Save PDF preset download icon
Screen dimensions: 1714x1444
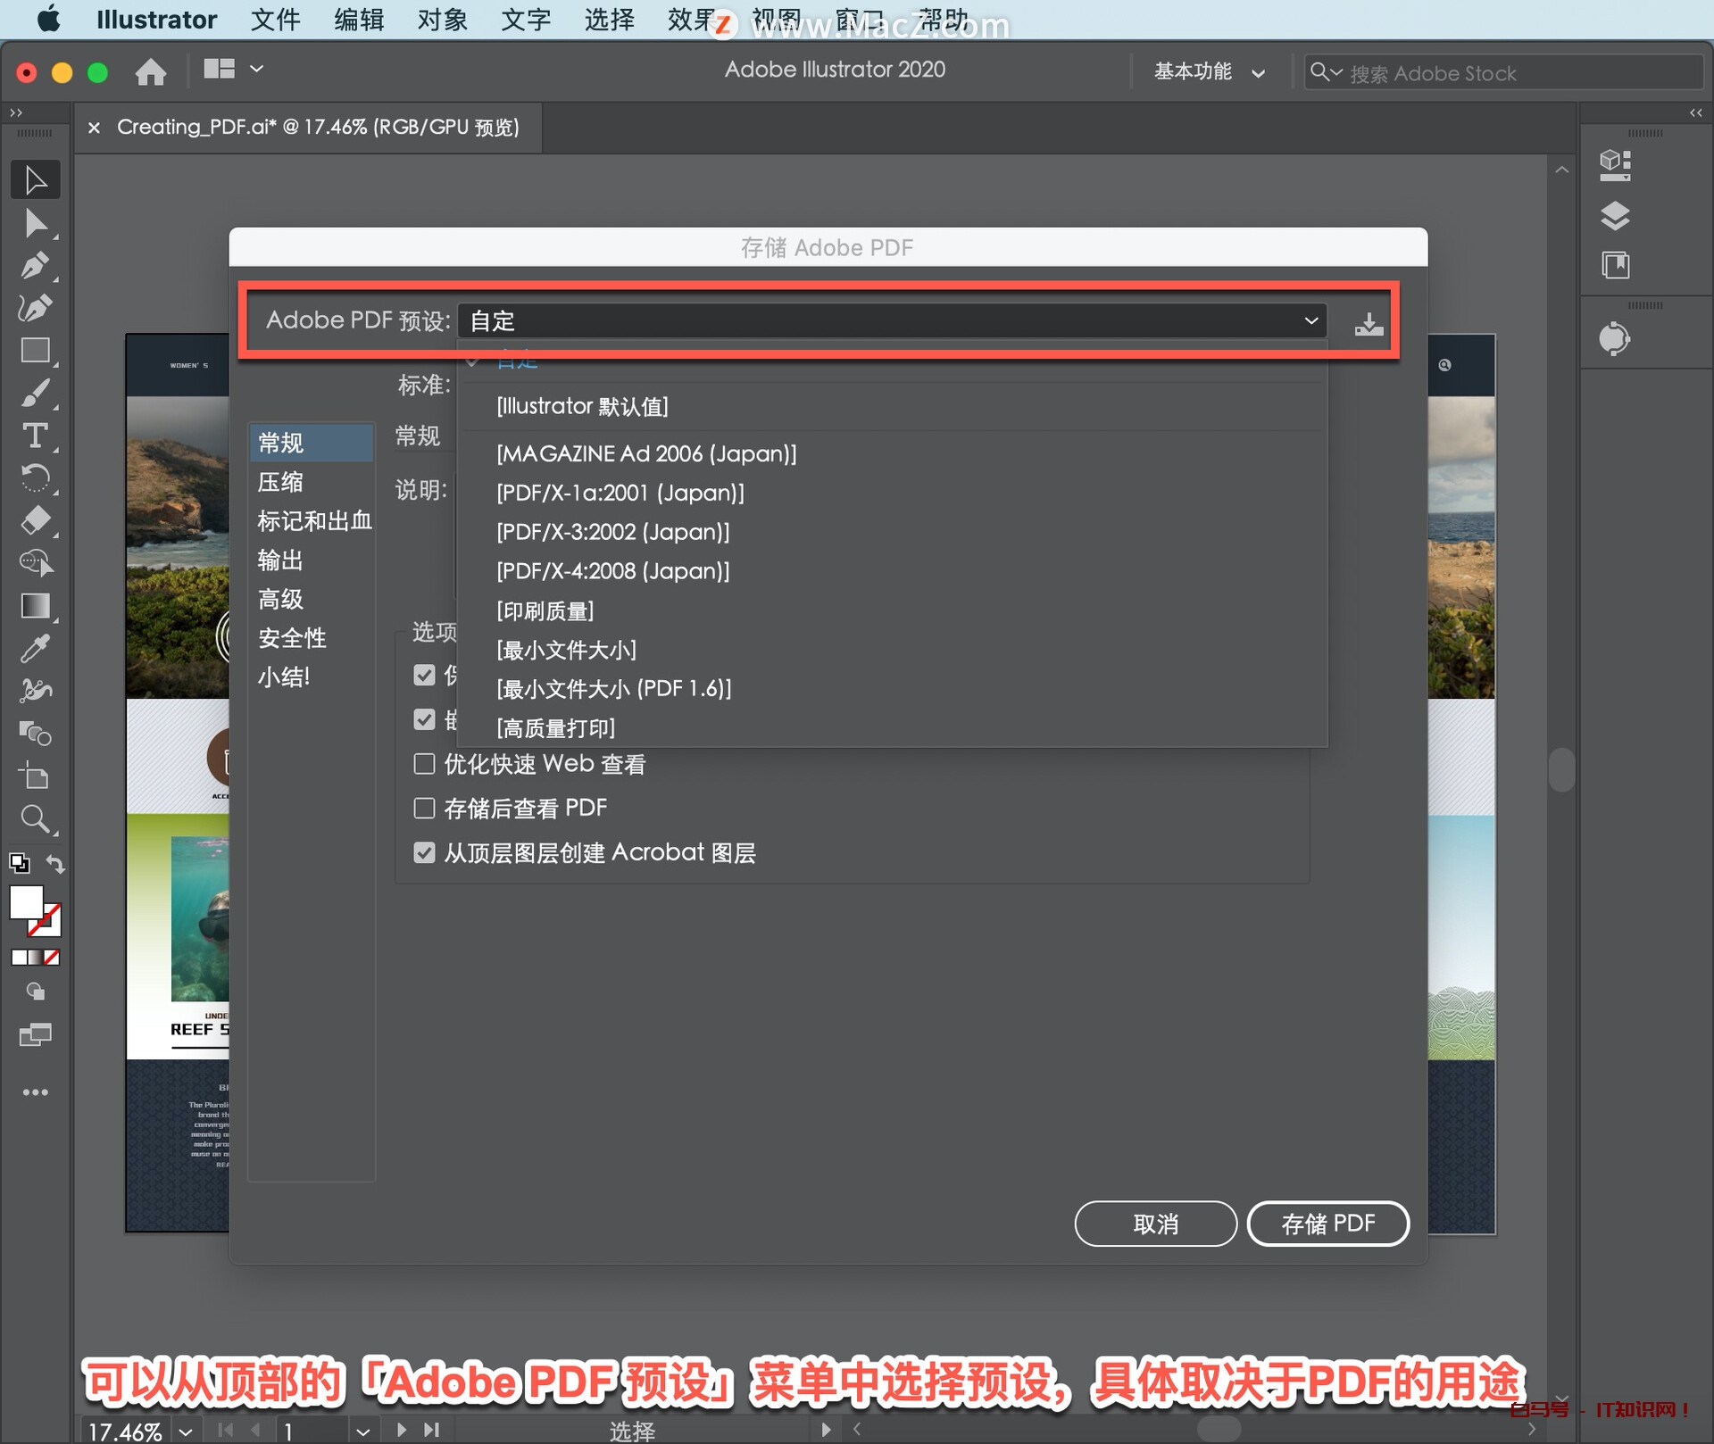click(x=1369, y=323)
